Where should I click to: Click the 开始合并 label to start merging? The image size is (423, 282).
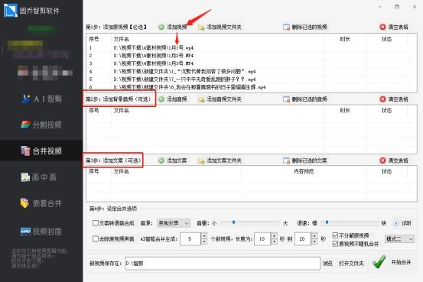tap(401, 262)
